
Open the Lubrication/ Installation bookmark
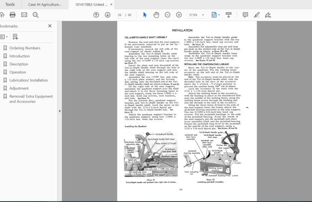pyautogui.click(x=29, y=80)
